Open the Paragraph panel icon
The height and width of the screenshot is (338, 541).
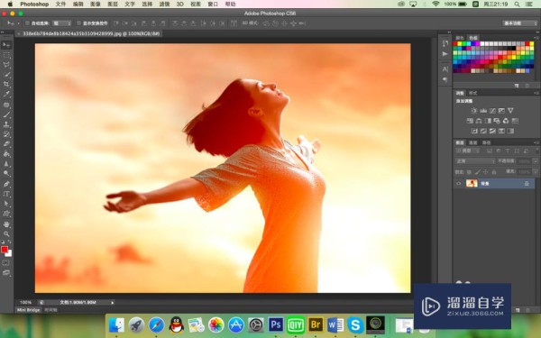coord(445,80)
